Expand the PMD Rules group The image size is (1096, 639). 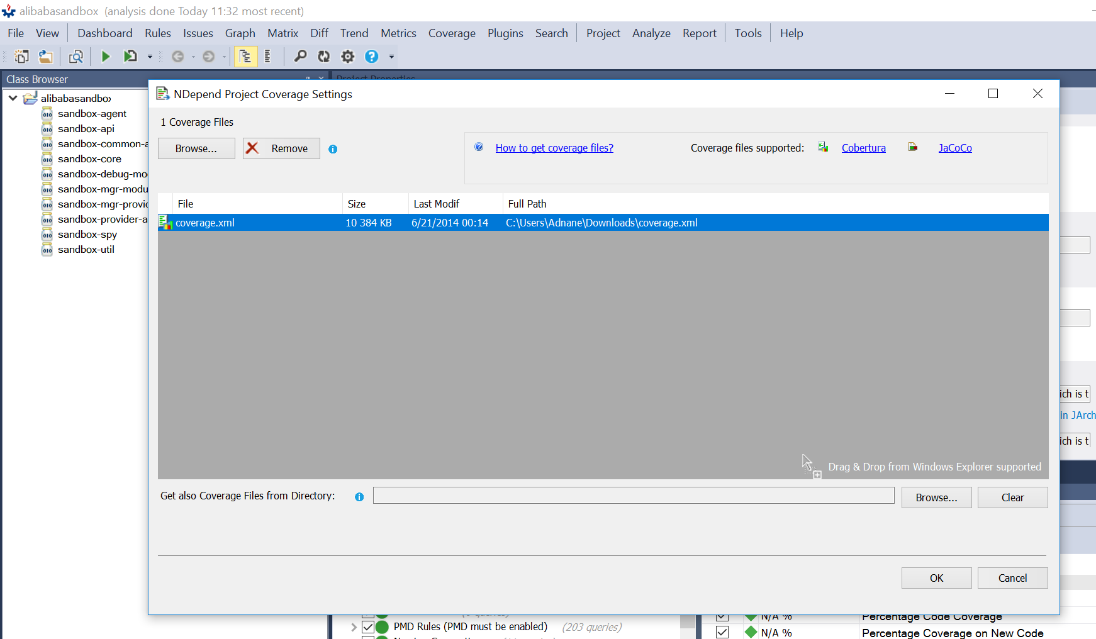[354, 627]
